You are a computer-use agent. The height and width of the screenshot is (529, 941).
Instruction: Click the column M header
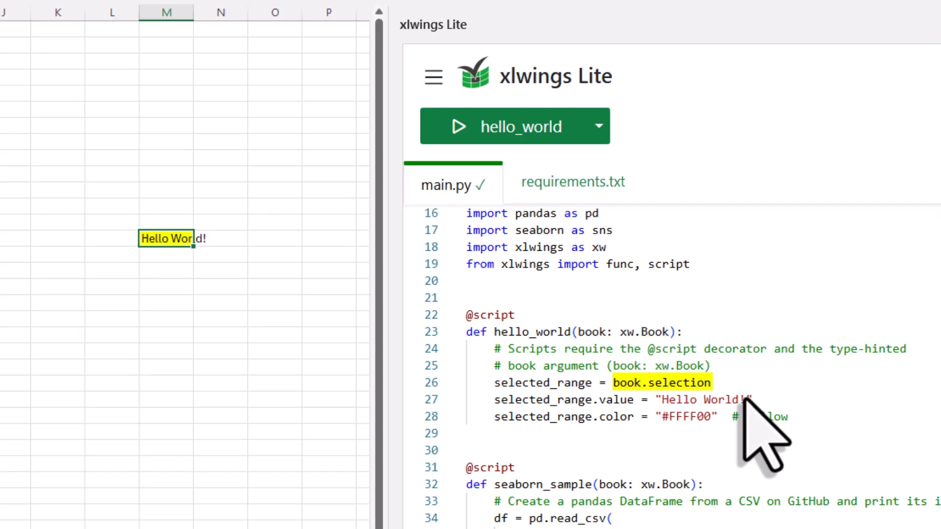tap(166, 12)
